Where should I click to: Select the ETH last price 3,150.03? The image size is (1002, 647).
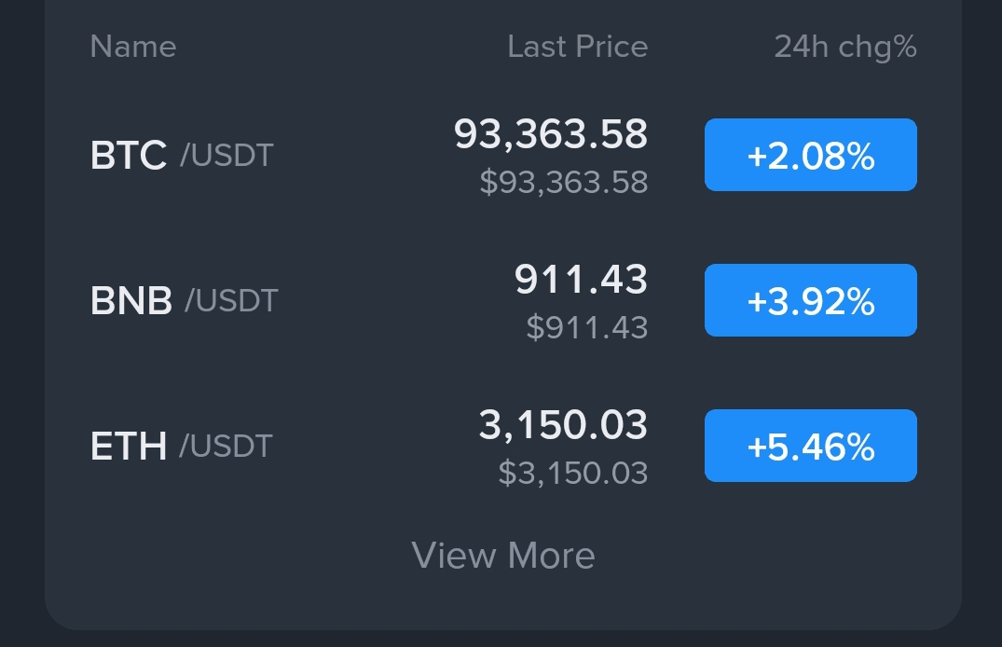[563, 425]
